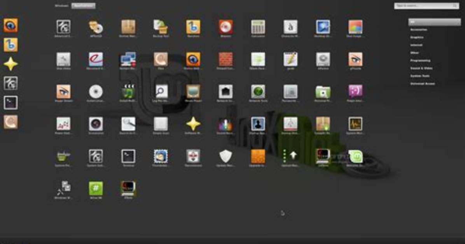Open Image Viewer eye icon in third row
The image size is (465, 244).
[63, 92]
